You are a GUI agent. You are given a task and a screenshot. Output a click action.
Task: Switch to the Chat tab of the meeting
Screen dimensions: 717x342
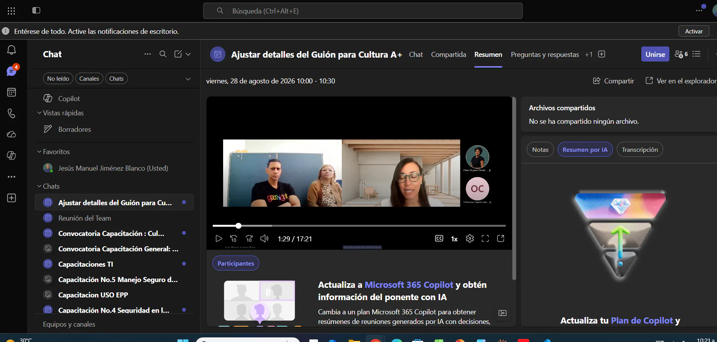pyautogui.click(x=416, y=55)
